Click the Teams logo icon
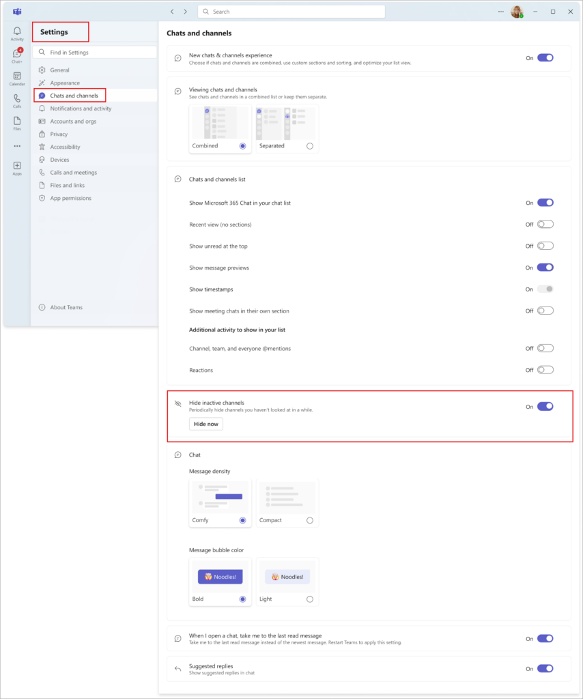Image resolution: width=583 pixels, height=699 pixels. [17, 12]
